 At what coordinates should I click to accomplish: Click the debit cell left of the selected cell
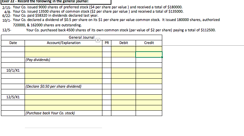124,55
